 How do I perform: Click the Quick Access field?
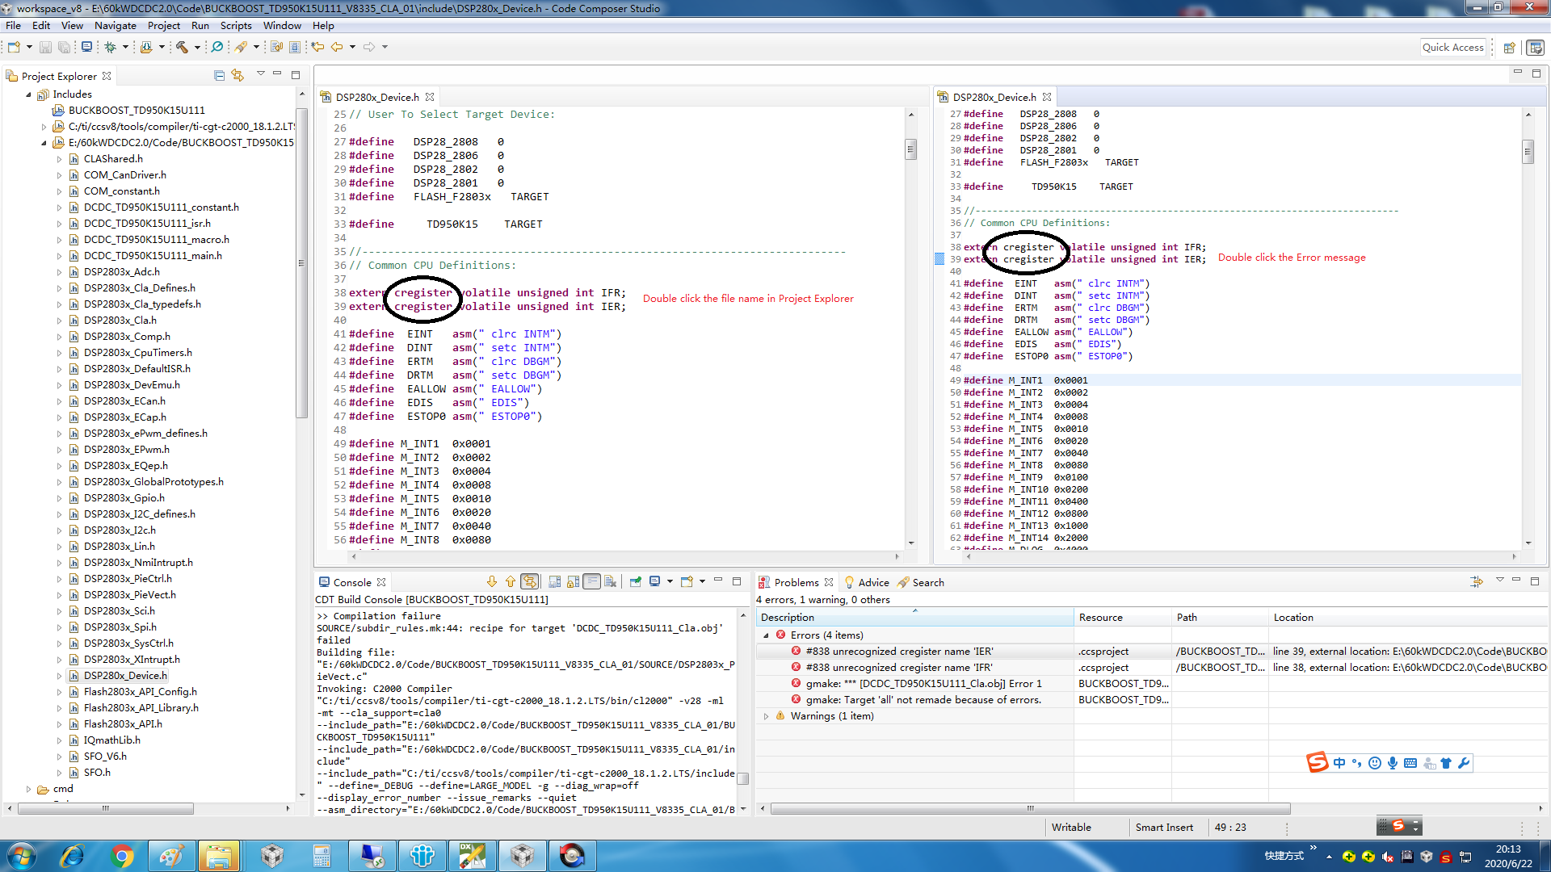click(1452, 47)
